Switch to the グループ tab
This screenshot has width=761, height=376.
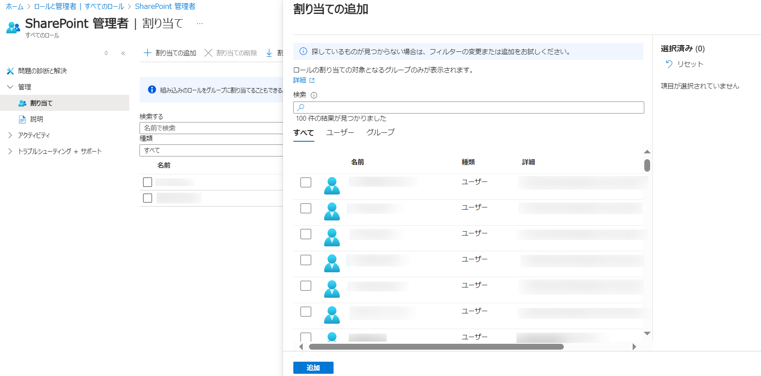(380, 132)
